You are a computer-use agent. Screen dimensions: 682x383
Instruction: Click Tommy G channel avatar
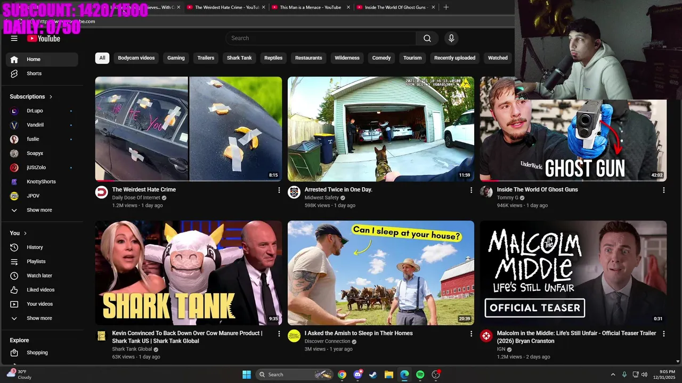pos(486,192)
